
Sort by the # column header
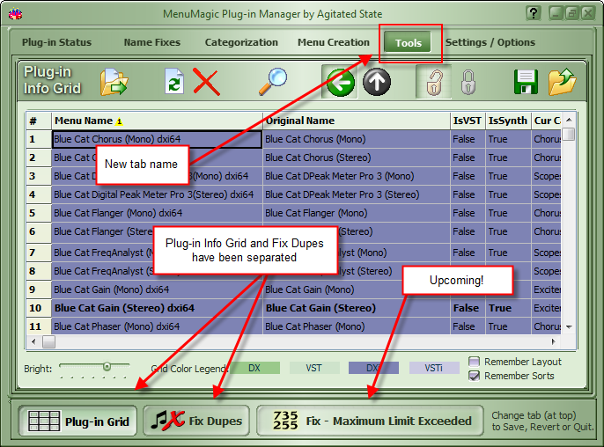[39, 121]
